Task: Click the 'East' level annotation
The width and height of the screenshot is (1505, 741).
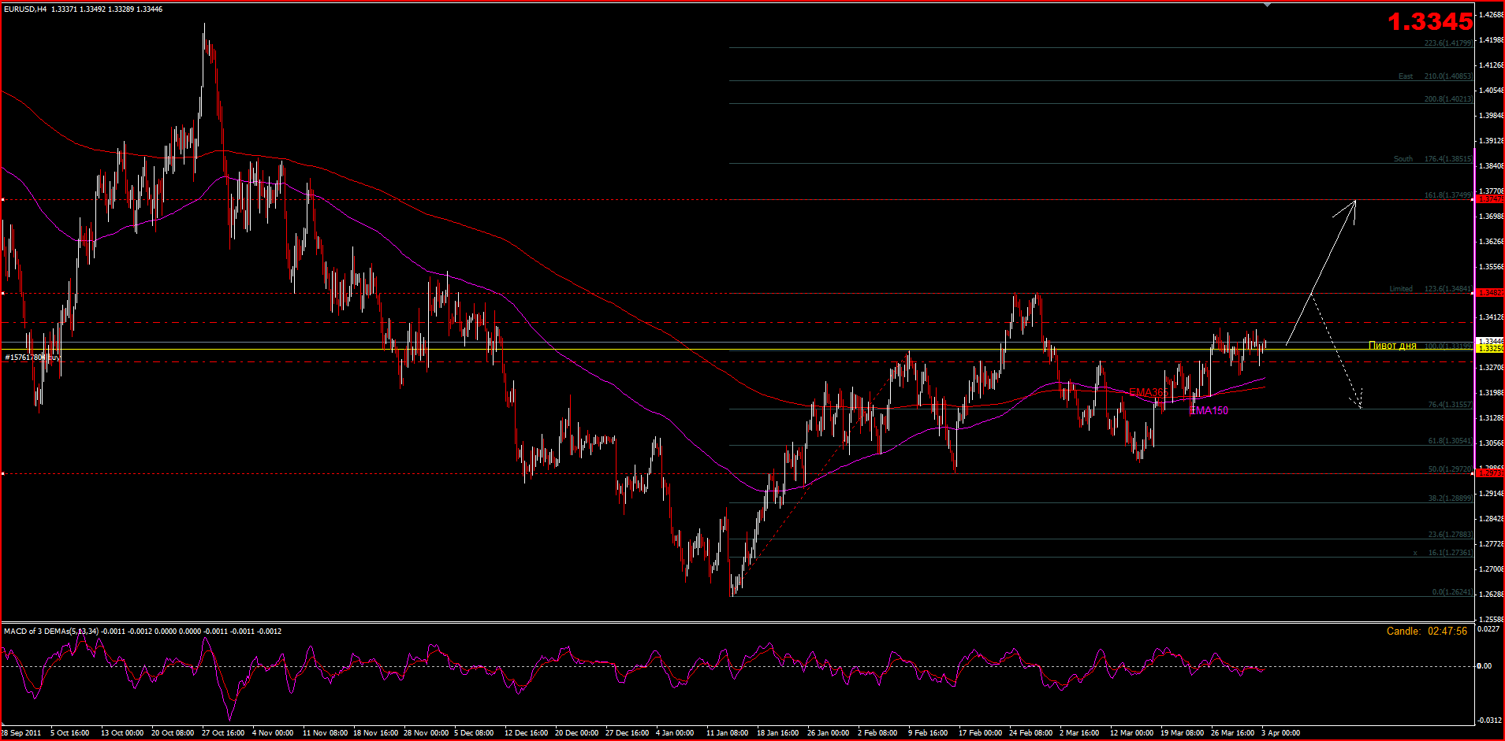Action: pos(1406,76)
